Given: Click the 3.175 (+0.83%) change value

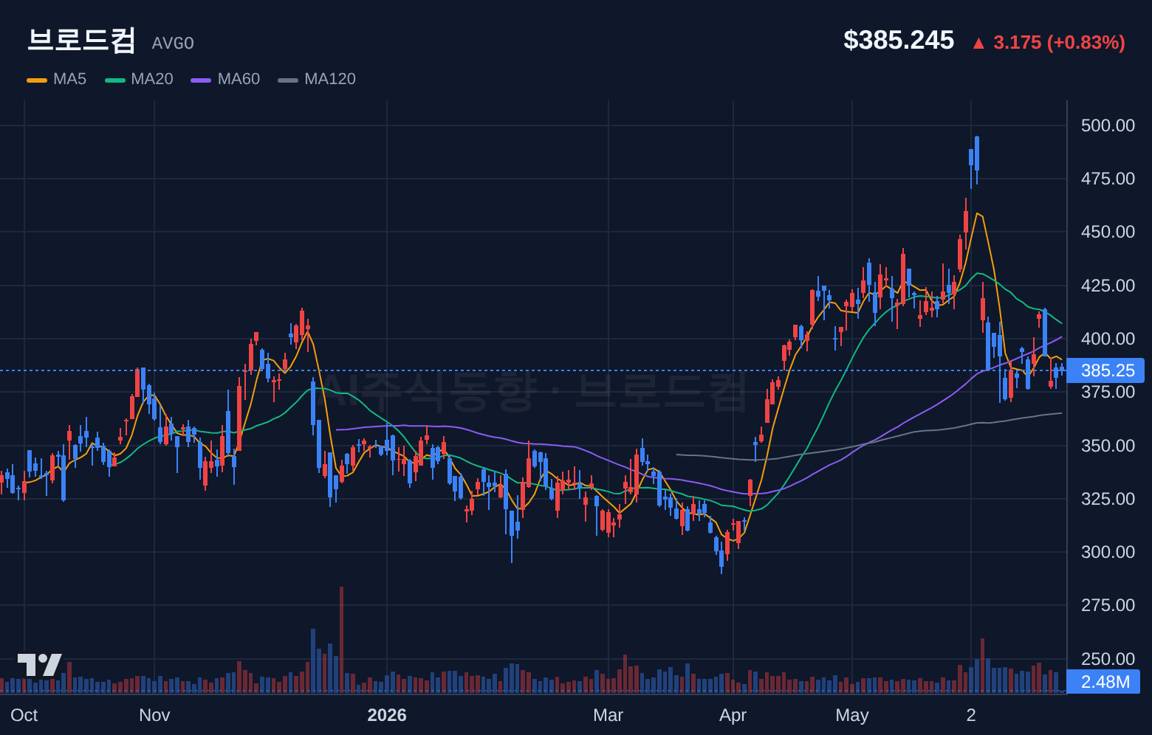Looking at the screenshot, I should tap(1059, 43).
